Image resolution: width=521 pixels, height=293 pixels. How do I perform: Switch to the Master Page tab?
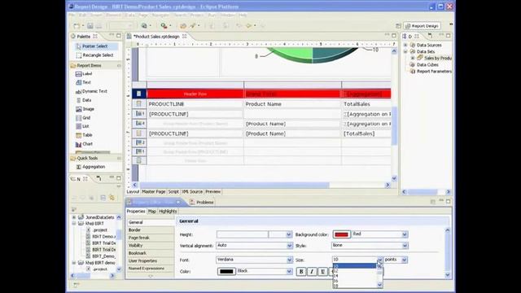pyautogui.click(x=154, y=192)
